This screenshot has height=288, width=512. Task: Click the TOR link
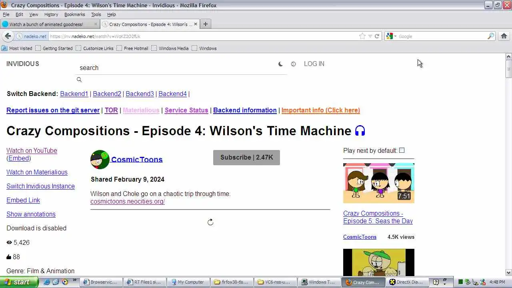pos(111,110)
